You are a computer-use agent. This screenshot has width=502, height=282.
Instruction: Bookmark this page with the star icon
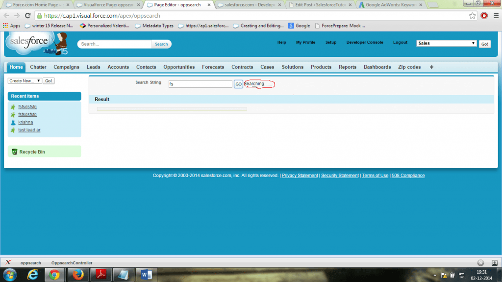[472, 16]
